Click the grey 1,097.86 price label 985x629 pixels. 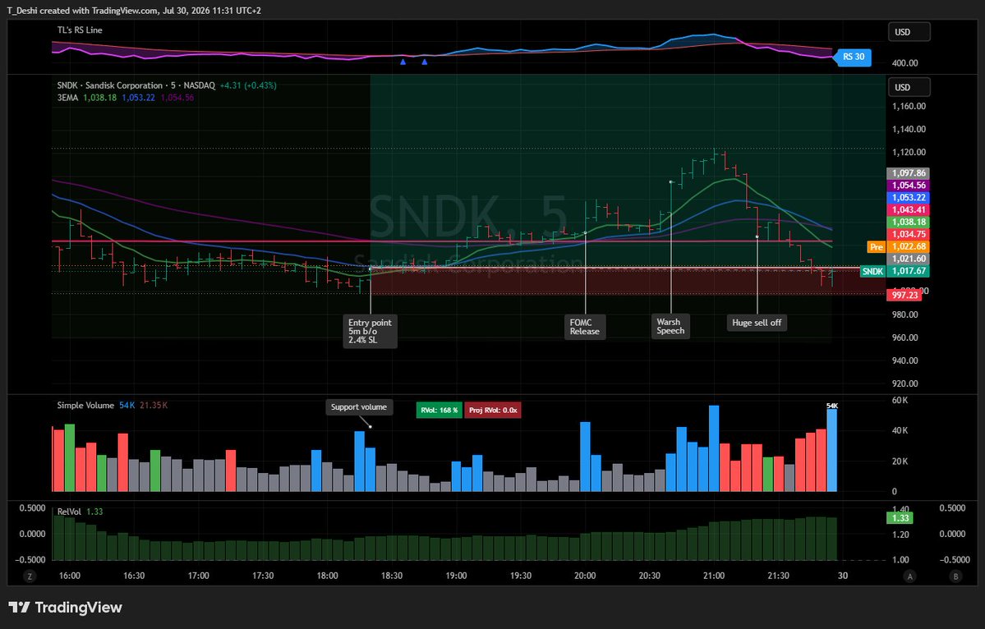(x=909, y=173)
